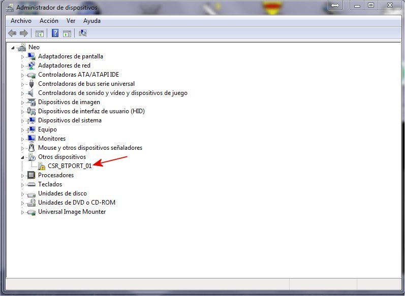Select Universal Image Mounter entry
The width and height of the screenshot is (405, 296).
[72, 212]
